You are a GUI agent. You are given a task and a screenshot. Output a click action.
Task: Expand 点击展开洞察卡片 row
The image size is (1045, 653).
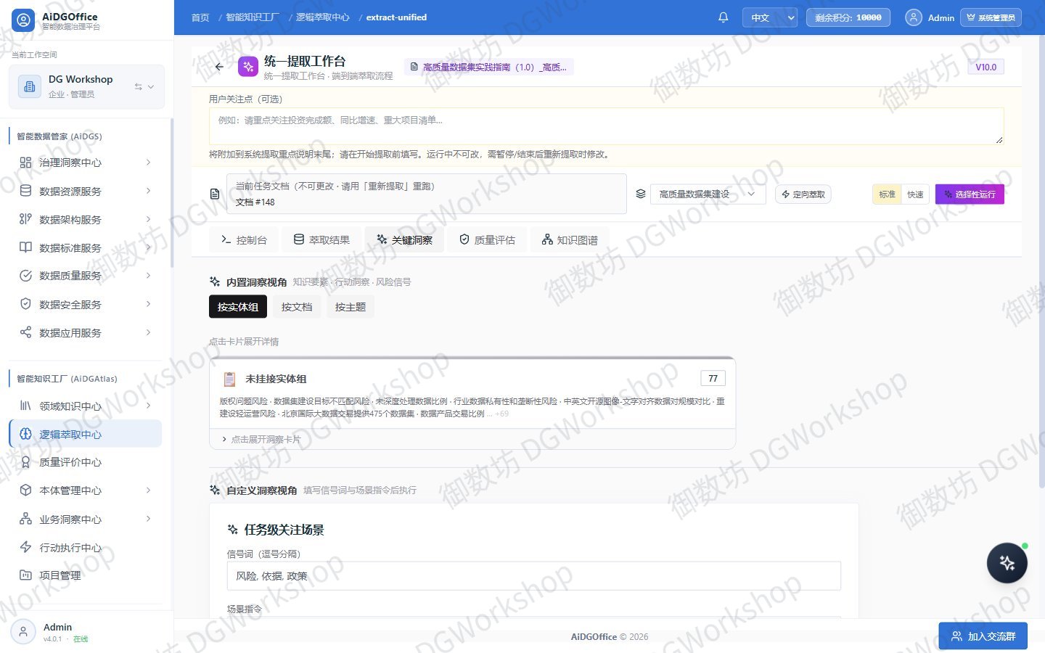coord(472,439)
